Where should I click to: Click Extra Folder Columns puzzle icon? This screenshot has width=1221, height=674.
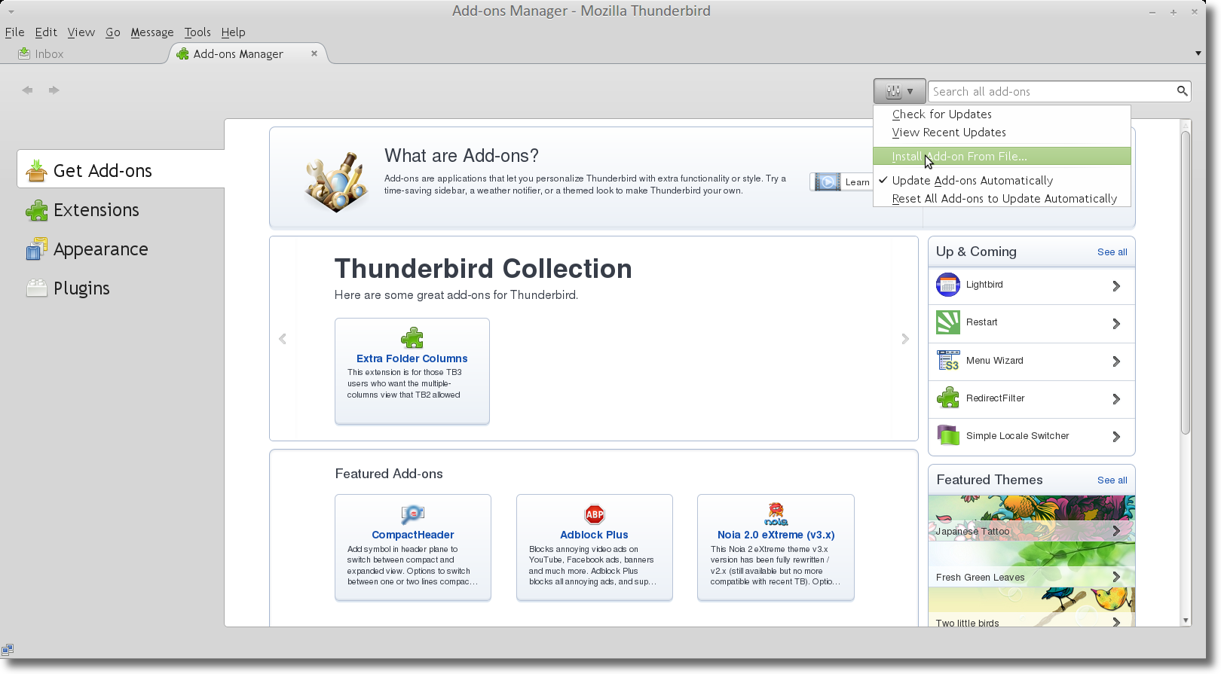(x=412, y=337)
